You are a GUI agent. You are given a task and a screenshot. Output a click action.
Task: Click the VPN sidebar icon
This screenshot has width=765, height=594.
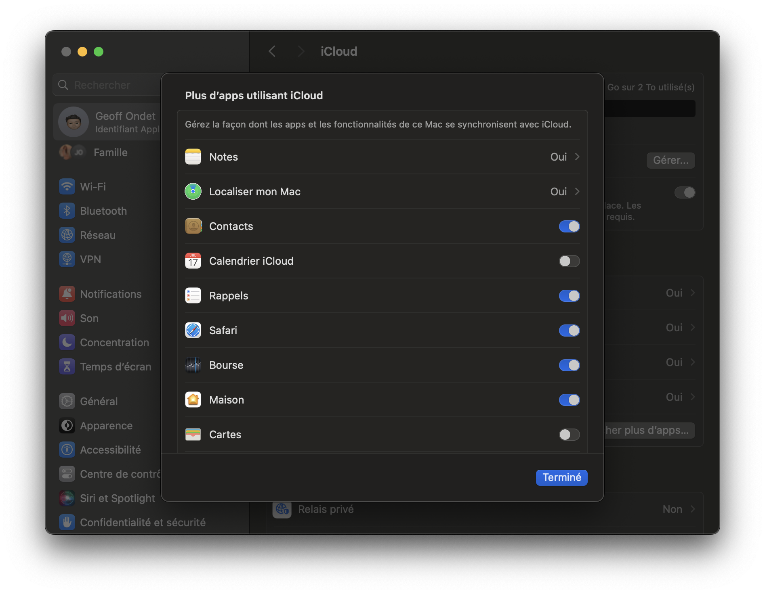[67, 259]
